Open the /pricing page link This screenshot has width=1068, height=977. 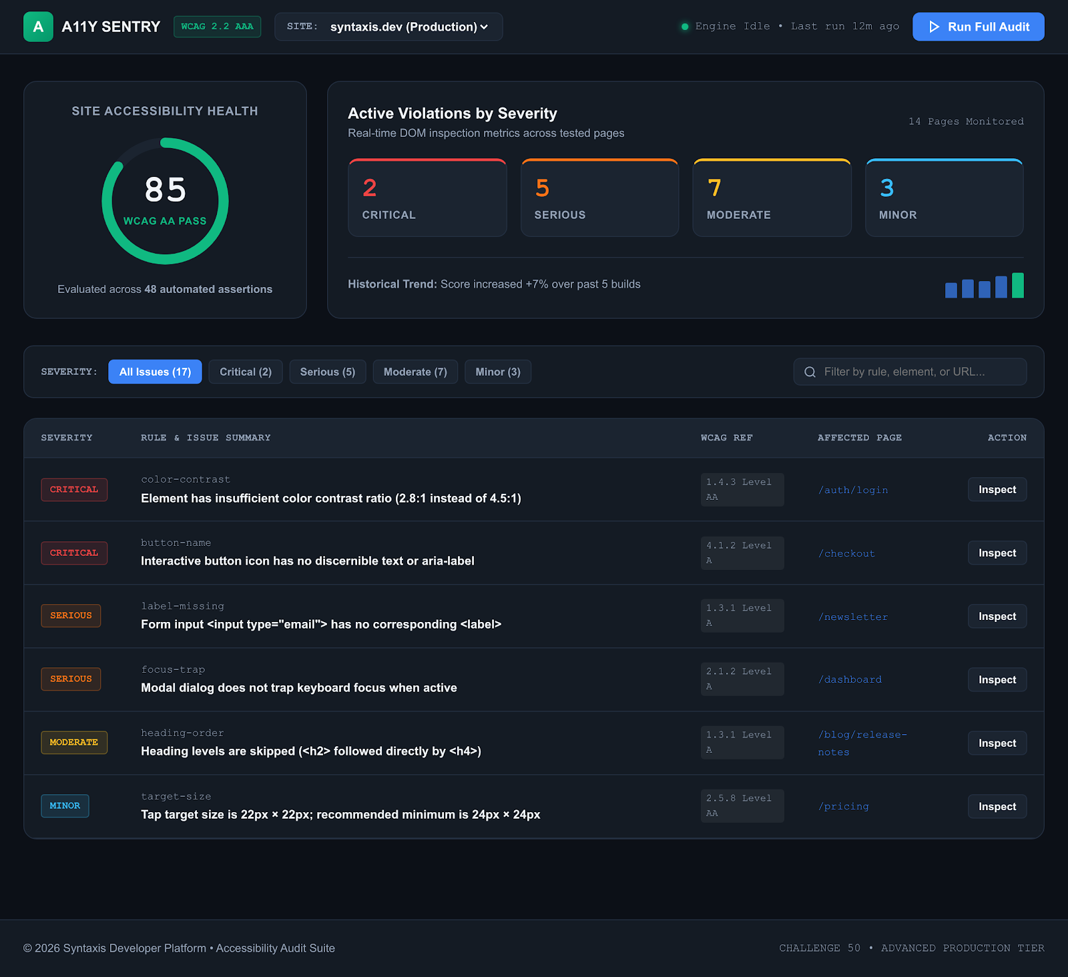pyautogui.click(x=844, y=807)
